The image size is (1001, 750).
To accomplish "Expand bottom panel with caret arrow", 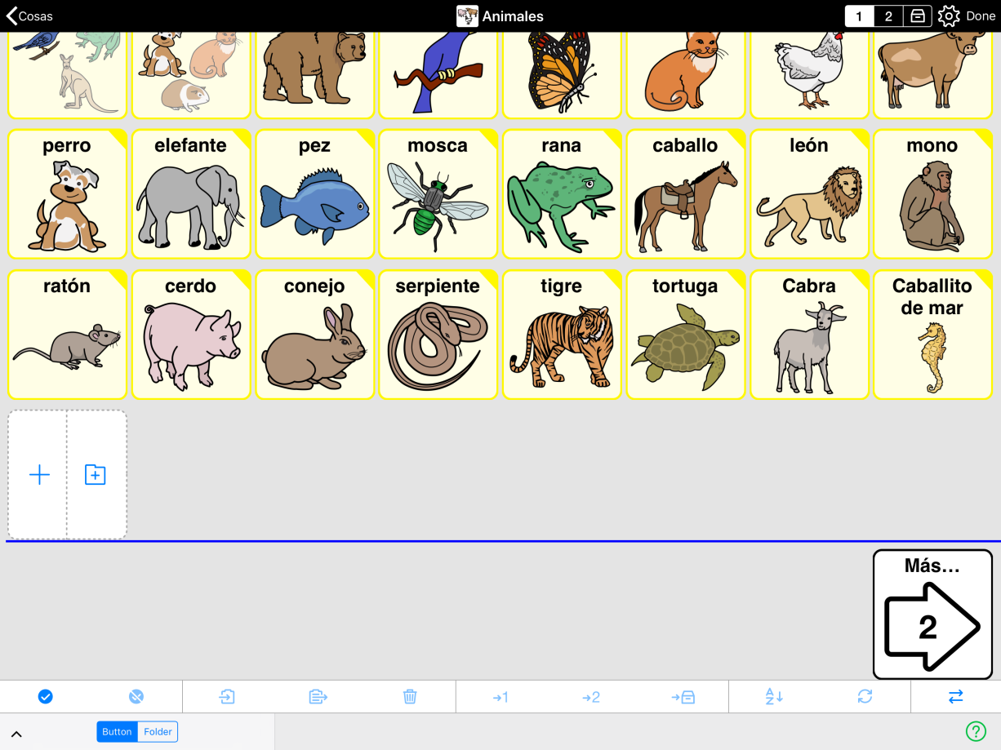I will click(16, 734).
